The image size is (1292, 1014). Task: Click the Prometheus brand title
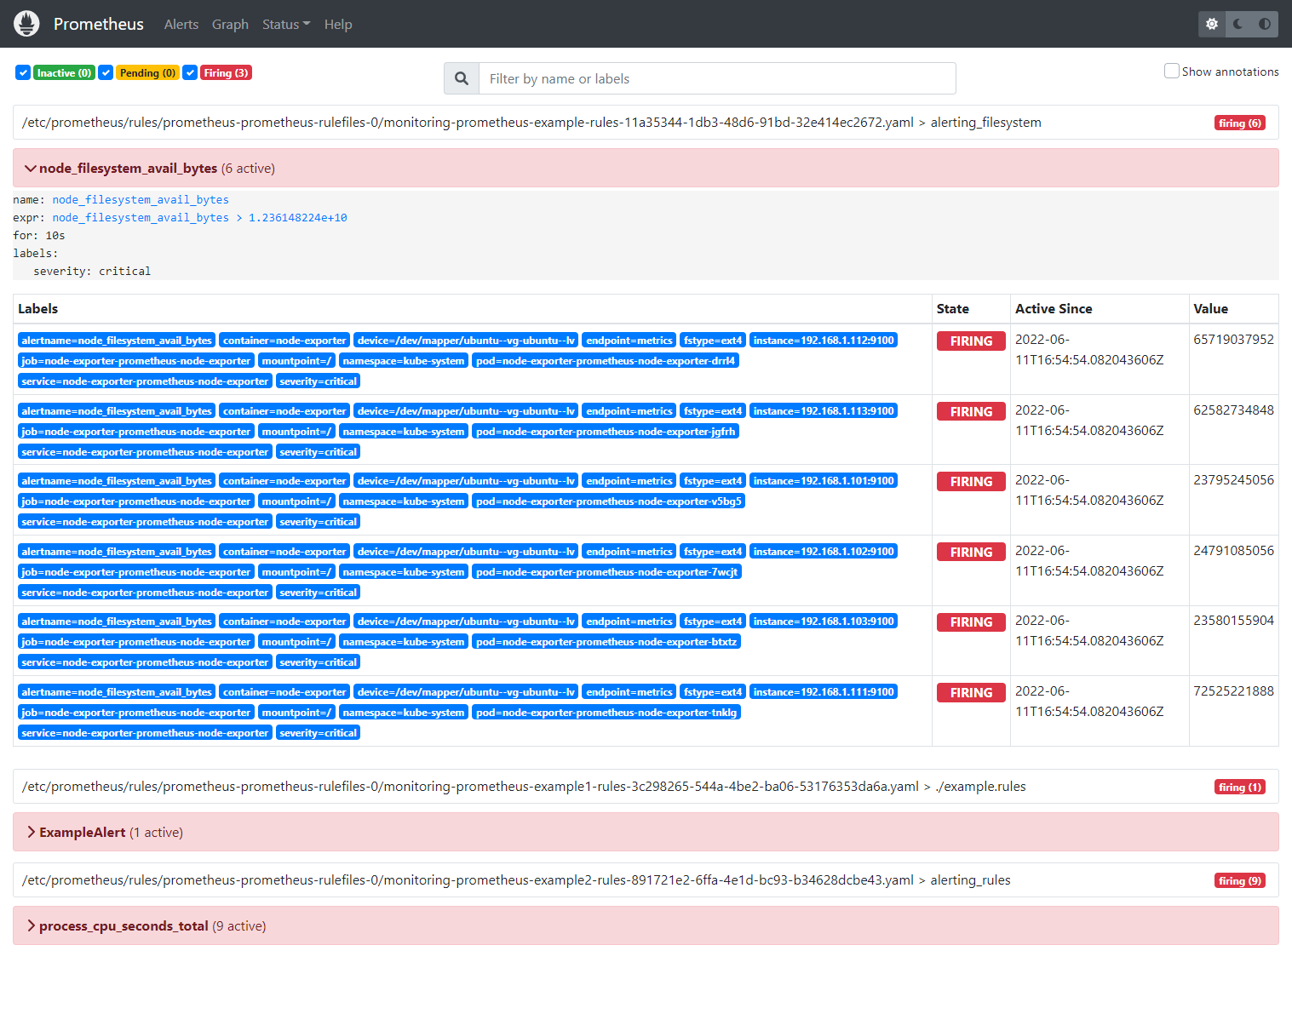[x=99, y=24]
